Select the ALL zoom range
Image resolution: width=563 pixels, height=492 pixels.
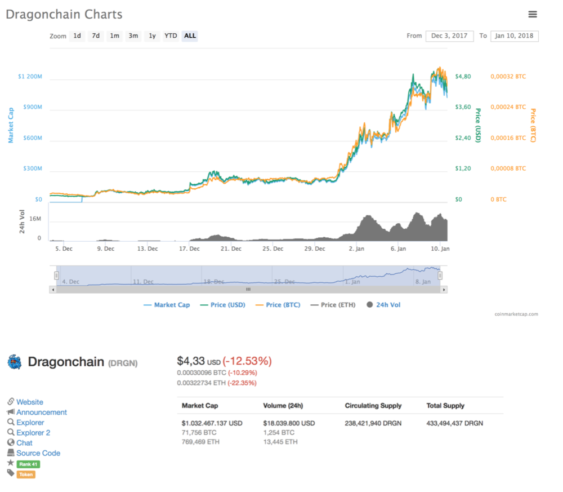coord(190,36)
